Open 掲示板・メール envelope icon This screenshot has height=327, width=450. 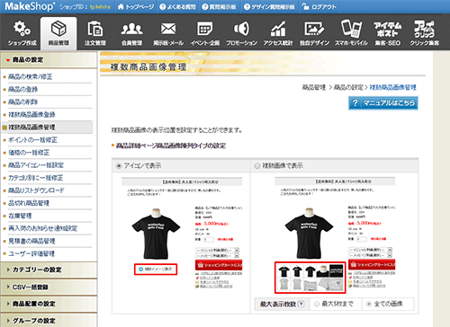pos(168,33)
